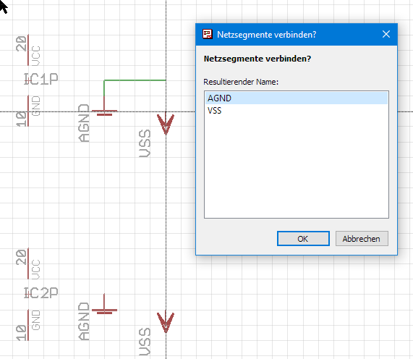Click the upper VSS text label
Image resolution: width=413 pixels, height=359 pixels.
click(x=145, y=143)
